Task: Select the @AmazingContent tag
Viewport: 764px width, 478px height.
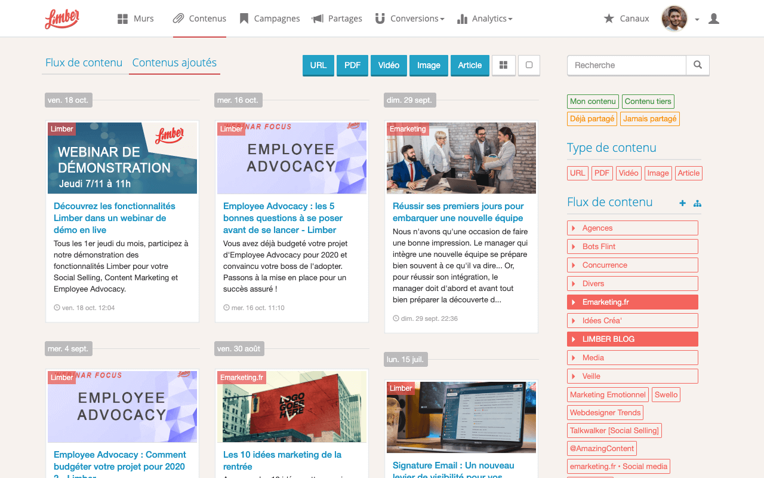Action: coord(602,449)
